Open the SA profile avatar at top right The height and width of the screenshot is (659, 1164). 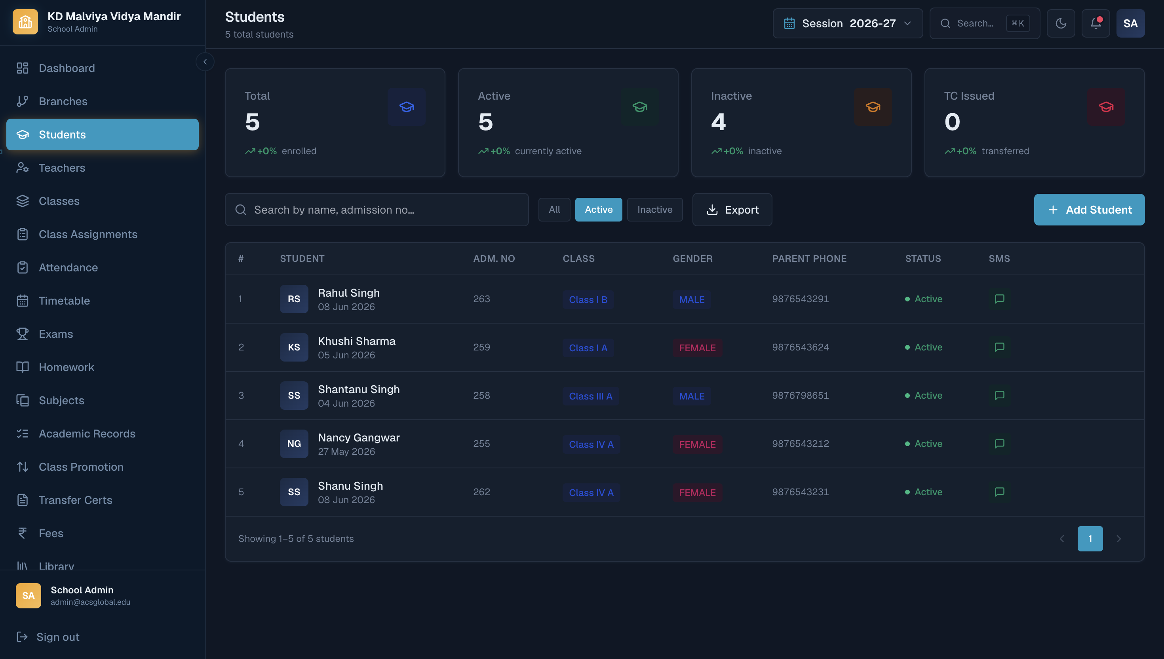click(x=1130, y=23)
